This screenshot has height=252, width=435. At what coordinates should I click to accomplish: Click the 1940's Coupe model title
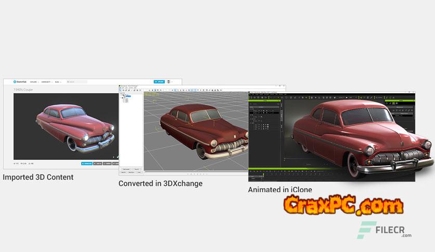click(x=23, y=90)
